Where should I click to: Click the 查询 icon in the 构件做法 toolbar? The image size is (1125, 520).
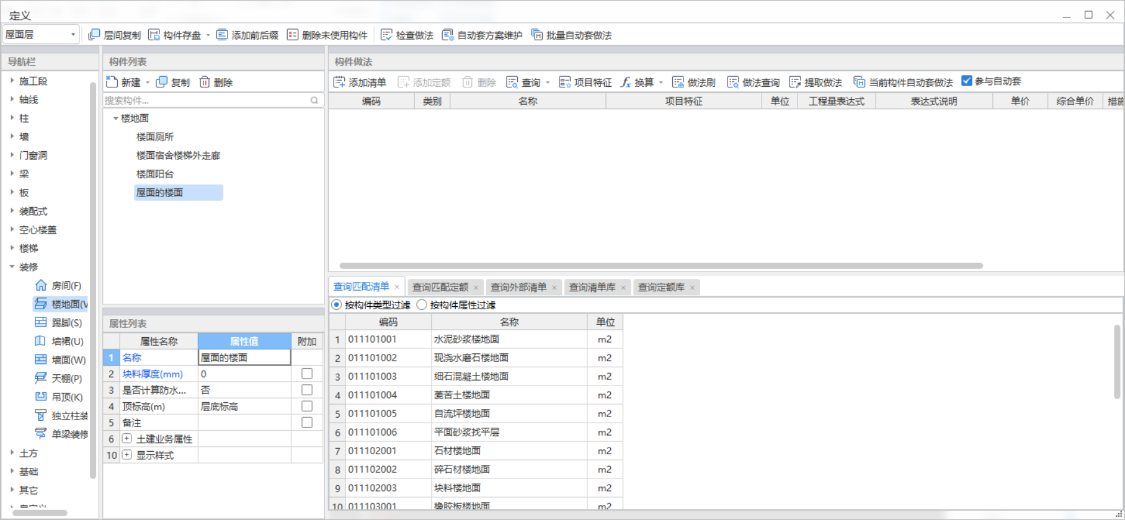512,82
